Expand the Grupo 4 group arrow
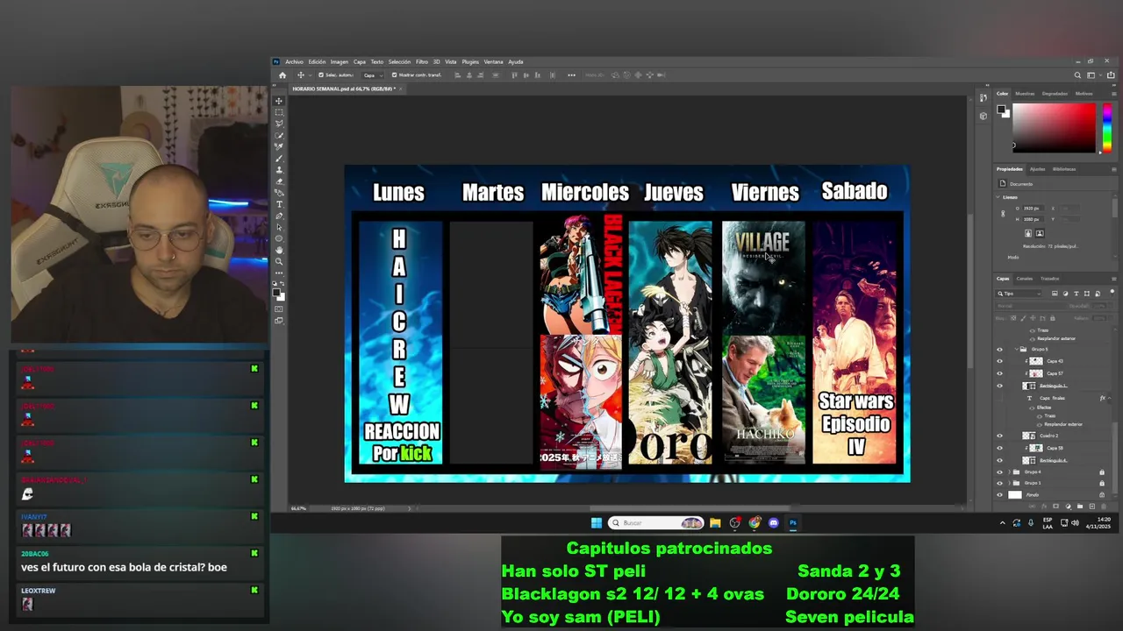Screen dimensions: 1123x631 click(x=1009, y=471)
